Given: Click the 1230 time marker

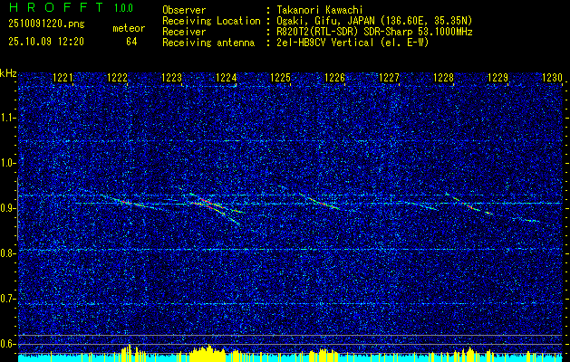Looking at the screenshot, I should 552,78.
